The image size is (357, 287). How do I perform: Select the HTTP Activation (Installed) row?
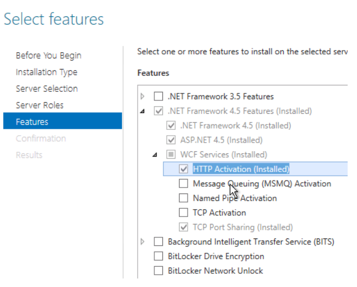click(x=241, y=169)
